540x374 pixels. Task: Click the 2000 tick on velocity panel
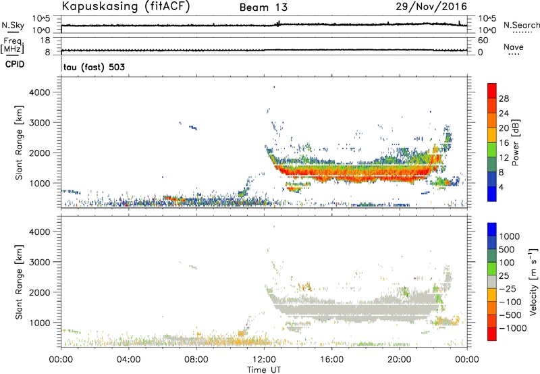(x=39, y=292)
